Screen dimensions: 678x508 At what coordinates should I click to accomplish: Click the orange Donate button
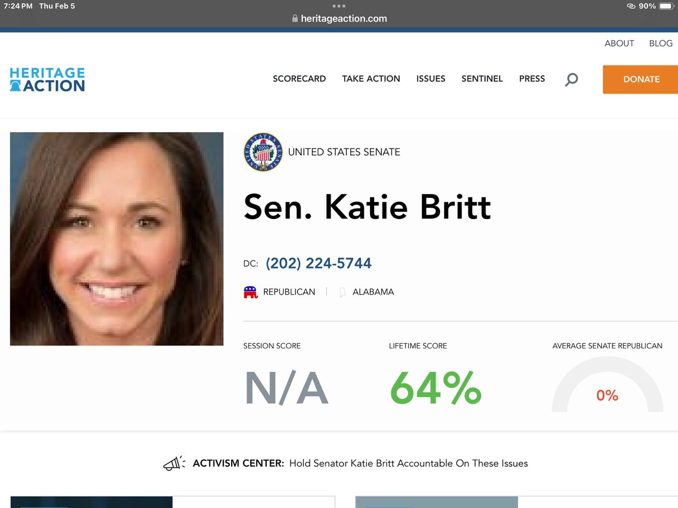click(641, 80)
